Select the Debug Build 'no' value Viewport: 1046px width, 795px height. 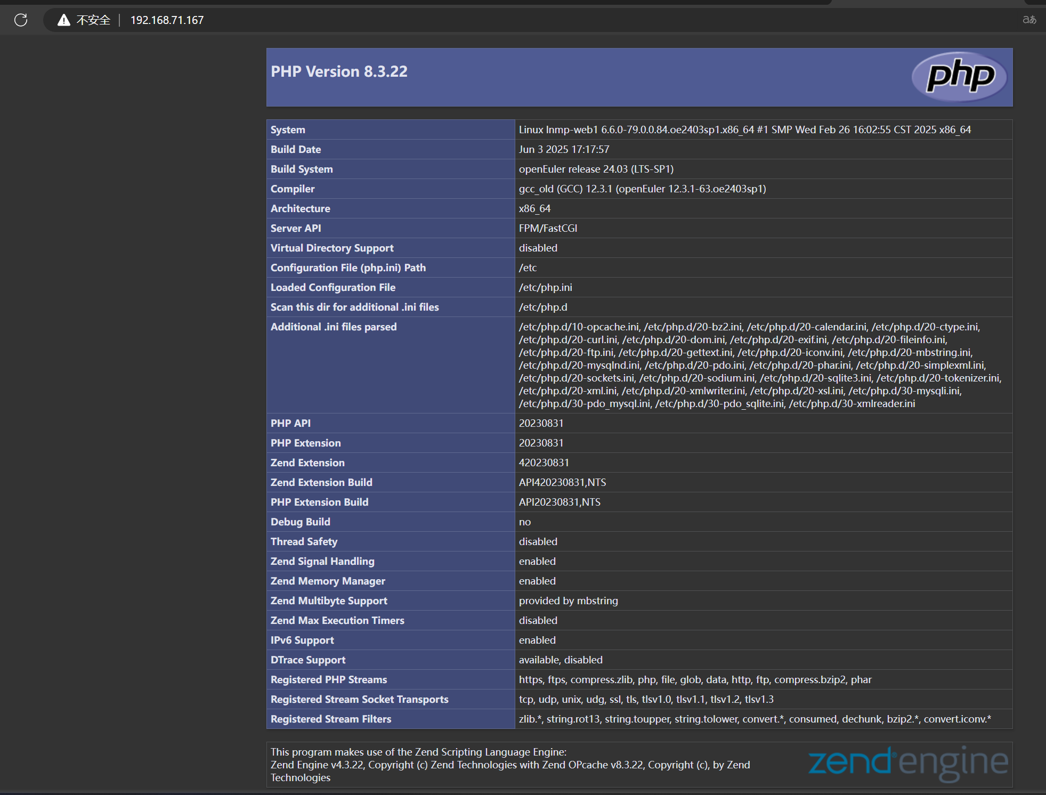coord(525,522)
